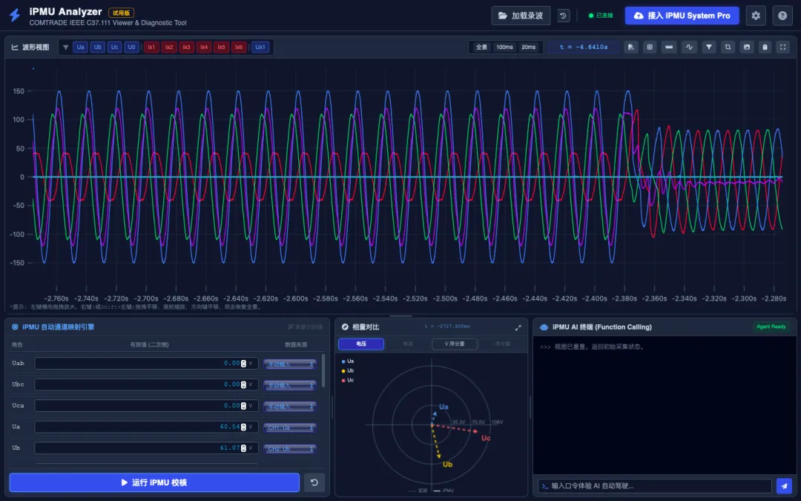Open the Ubc data source dropdown
The width and height of the screenshot is (801, 501).
click(x=290, y=385)
